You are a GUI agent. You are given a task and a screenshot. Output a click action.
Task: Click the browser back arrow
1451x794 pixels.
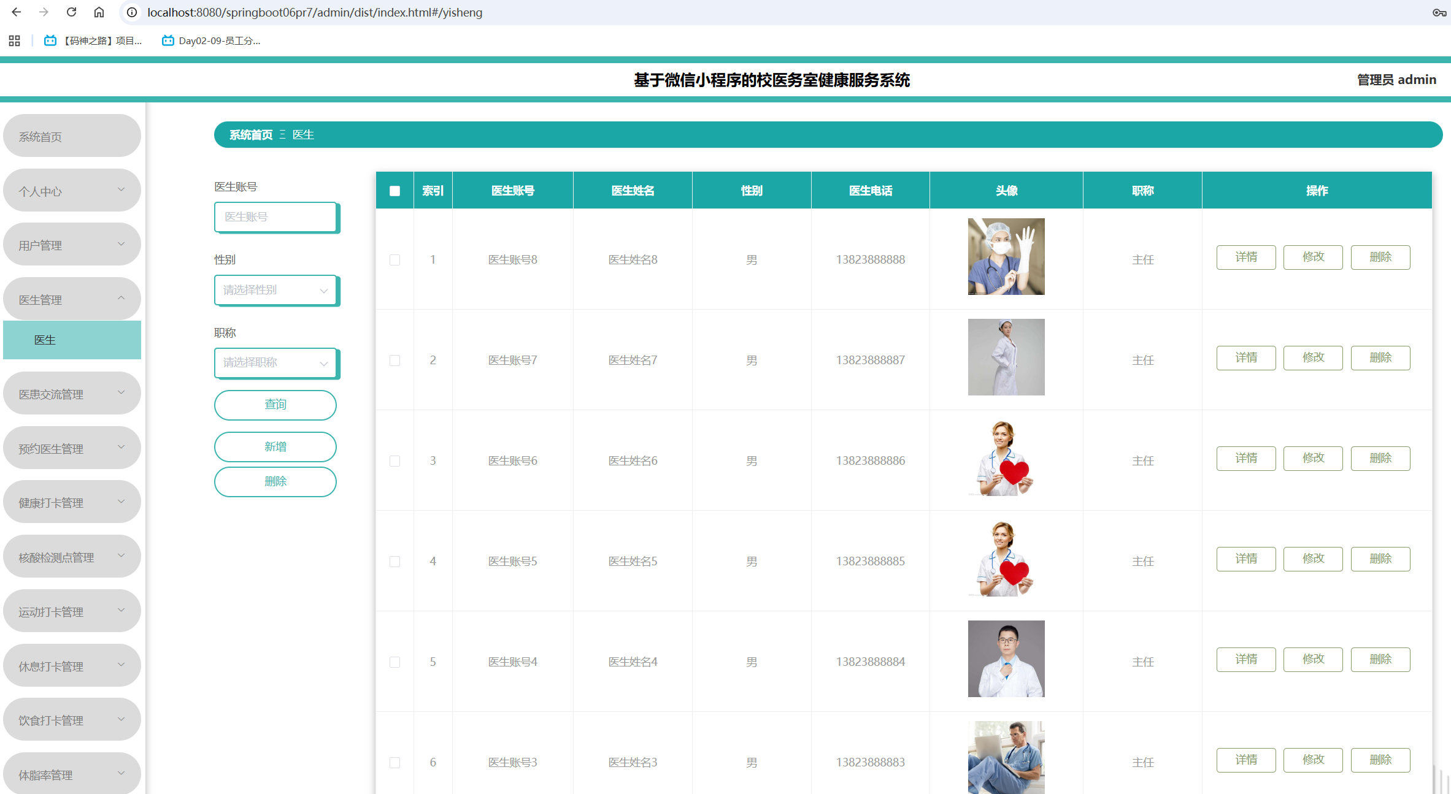click(x=16, y=12)
